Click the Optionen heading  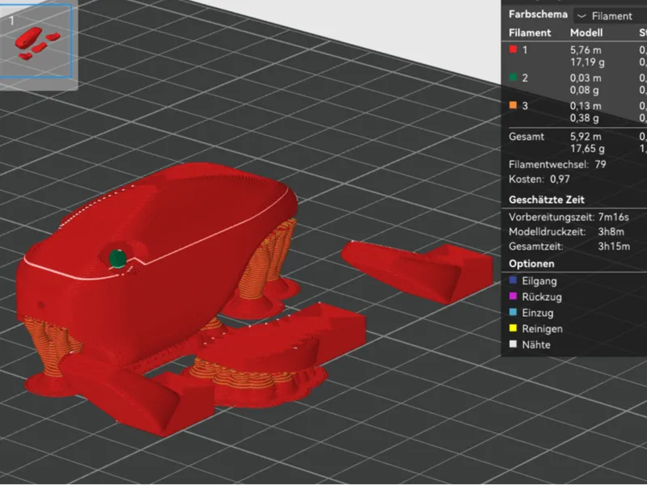pyautogui.click(x=531, y=264)
